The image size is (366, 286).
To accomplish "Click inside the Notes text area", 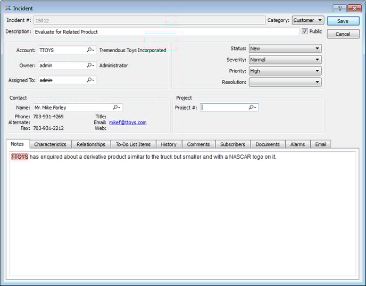I will [182, 214].
